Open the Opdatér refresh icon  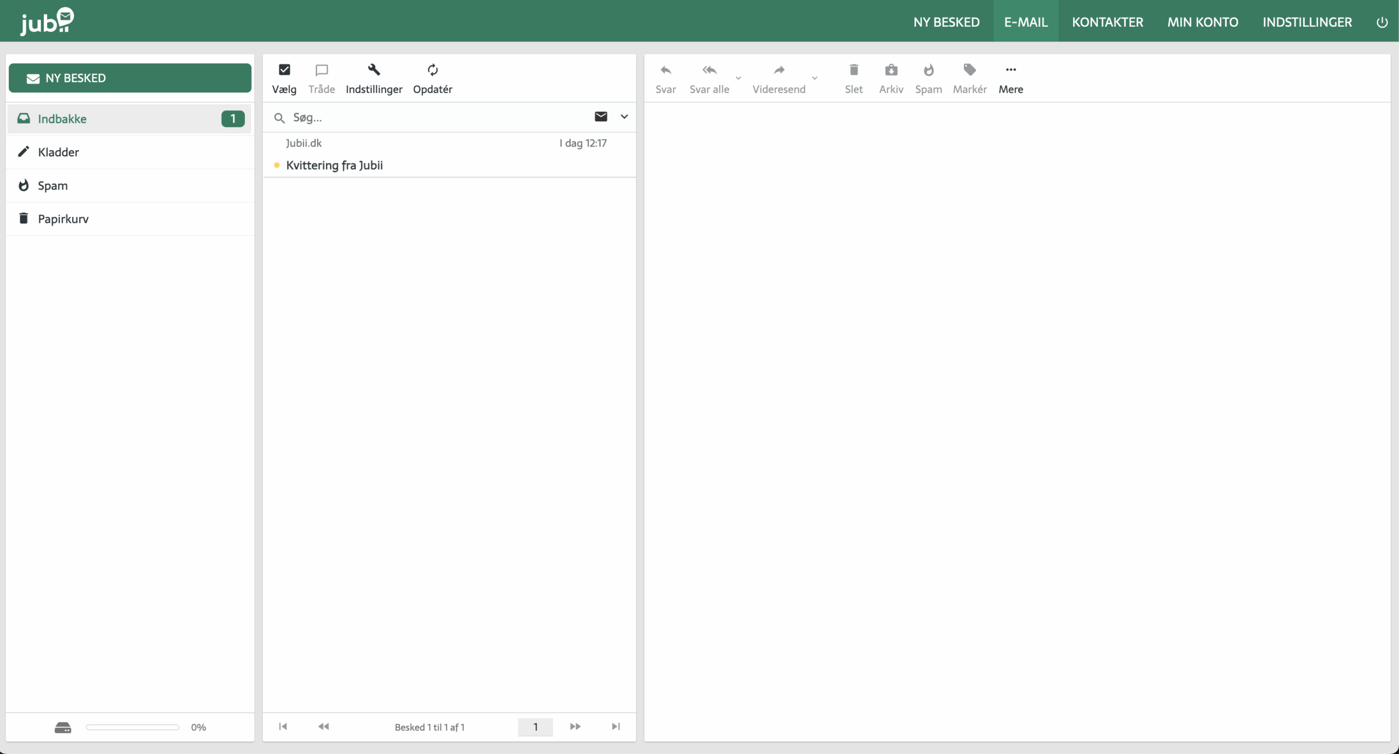coord(432,70)
